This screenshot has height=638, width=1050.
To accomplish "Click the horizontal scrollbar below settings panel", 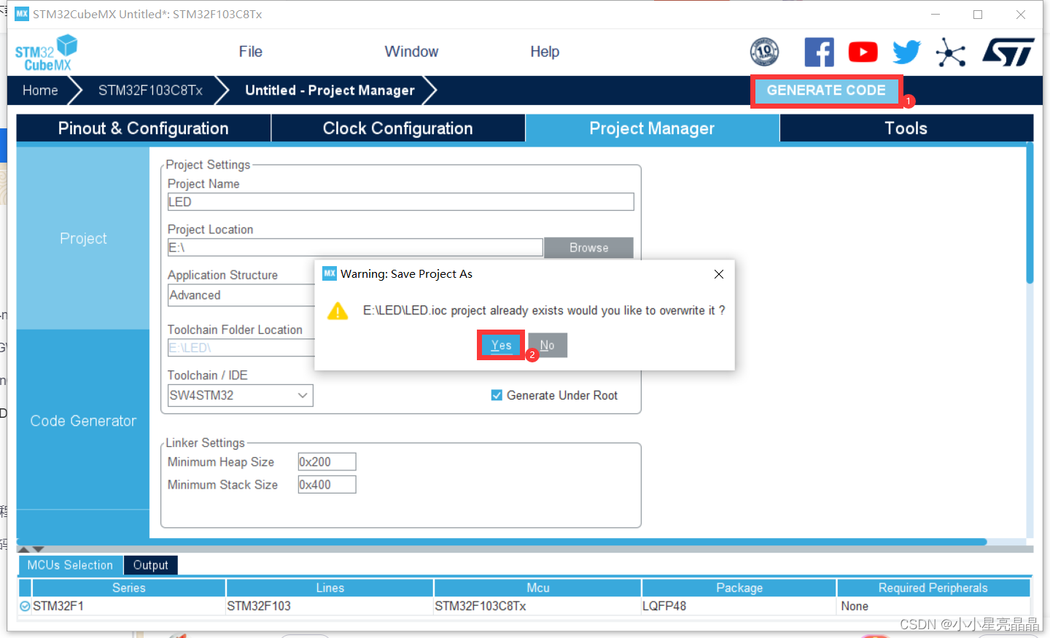I will [502, 542].
